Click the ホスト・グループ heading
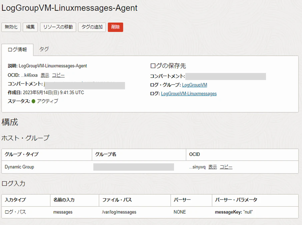302x225 pixels. click(x=25, y=138)
